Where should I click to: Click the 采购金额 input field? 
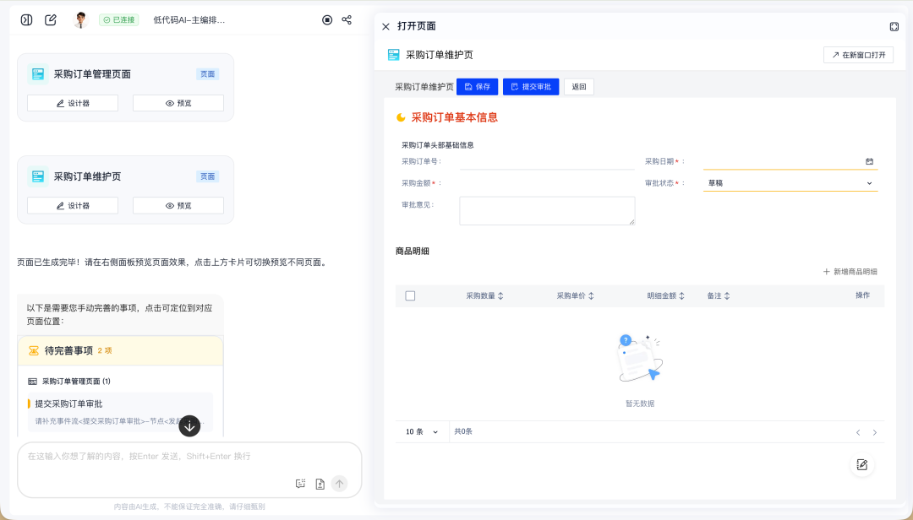[547, 182]
